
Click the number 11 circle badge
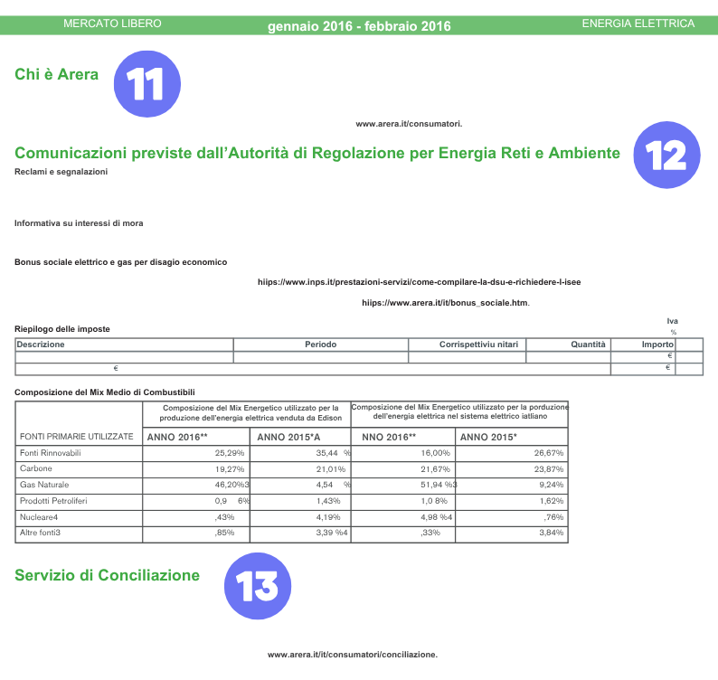[x=146, y=85]
